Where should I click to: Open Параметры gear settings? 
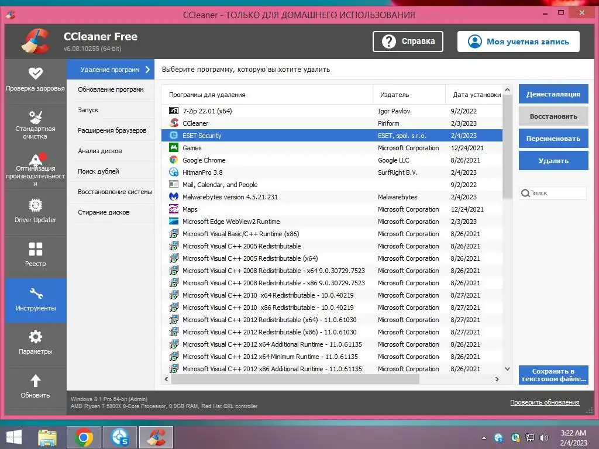(36, 343)
